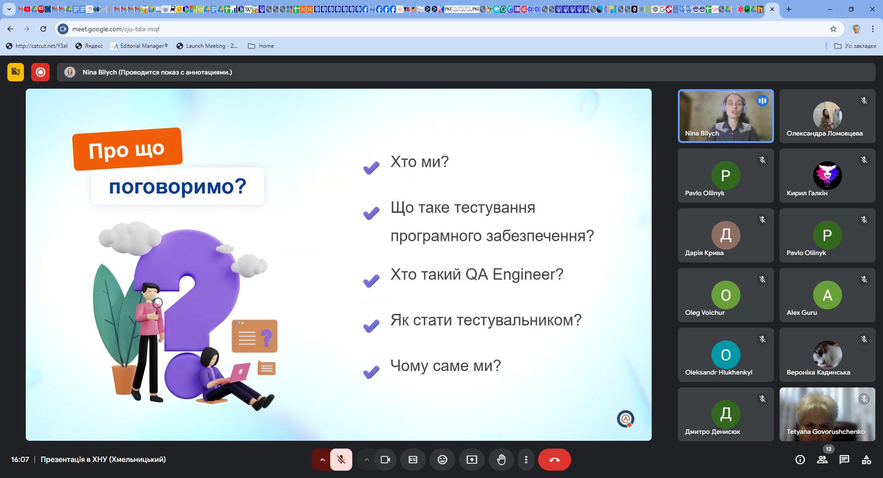Open the Home bookmarks folder
The image size is (883, 478).
click(x=261, y=46)
